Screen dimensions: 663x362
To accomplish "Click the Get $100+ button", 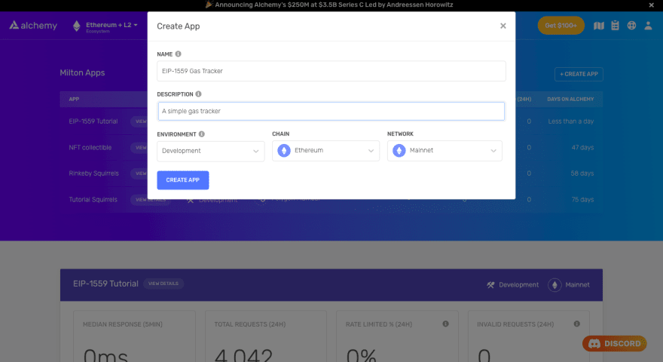I will pyautogui.click(x=561, y=26).
